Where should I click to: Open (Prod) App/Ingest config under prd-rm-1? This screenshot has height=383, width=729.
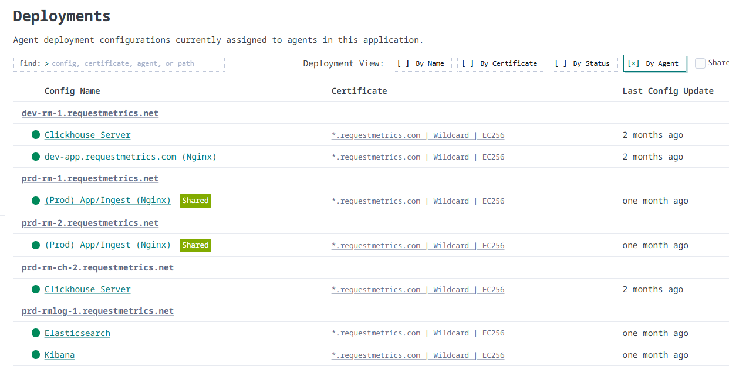tap(107, 201)
